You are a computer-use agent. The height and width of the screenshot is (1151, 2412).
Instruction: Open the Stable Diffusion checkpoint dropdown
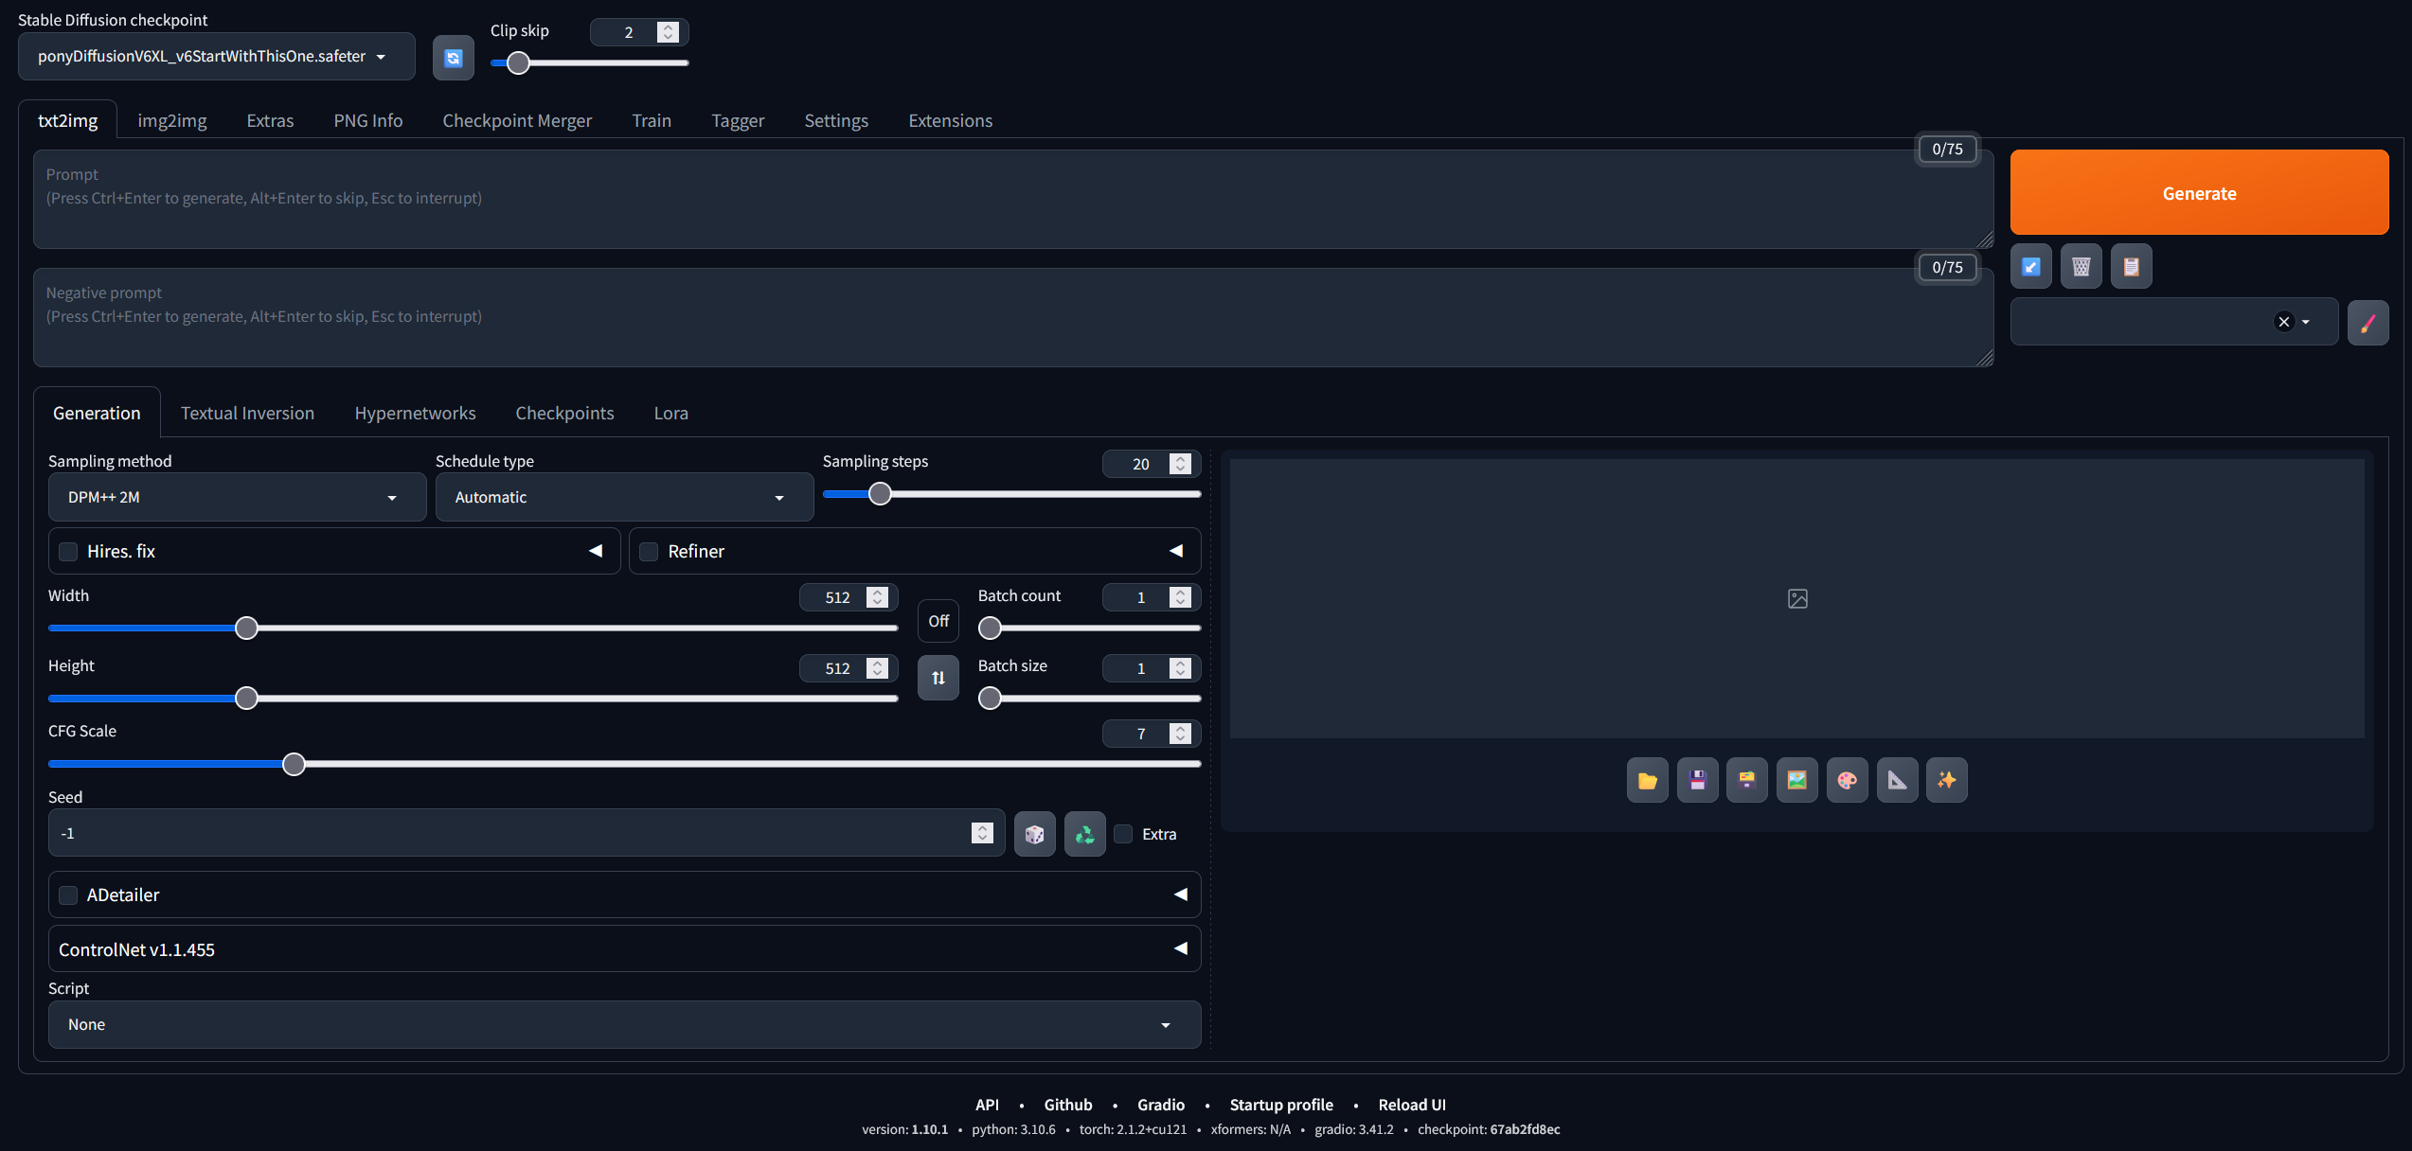pyautogui.click(x=216, y=57)
